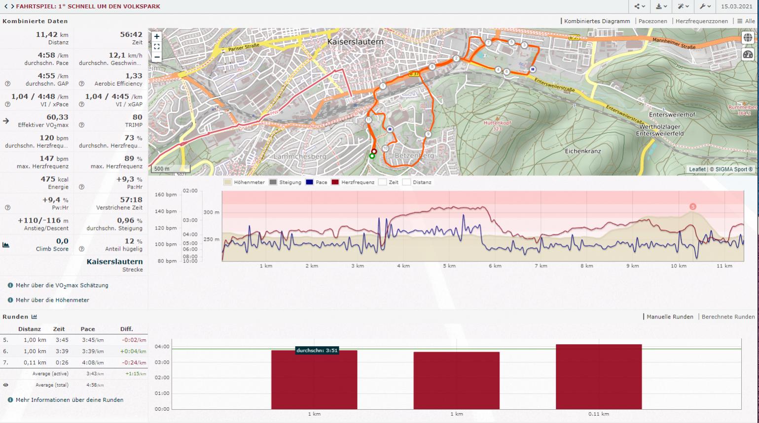The image size is (759, 423).
Task: Show Berechnete Runden view
Action: click(728, 317)
